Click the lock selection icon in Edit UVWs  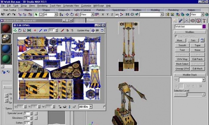tap(60, 107)
